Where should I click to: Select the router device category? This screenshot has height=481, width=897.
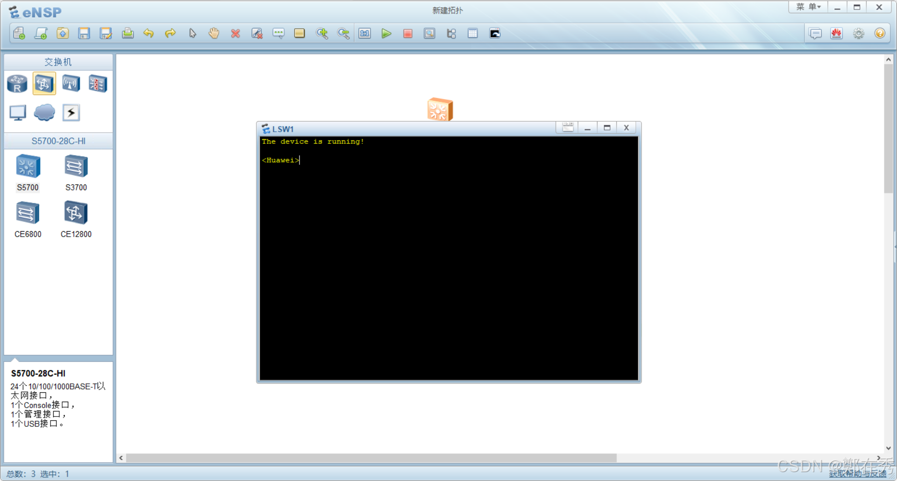pyautogui.click(x=17, y=84)
